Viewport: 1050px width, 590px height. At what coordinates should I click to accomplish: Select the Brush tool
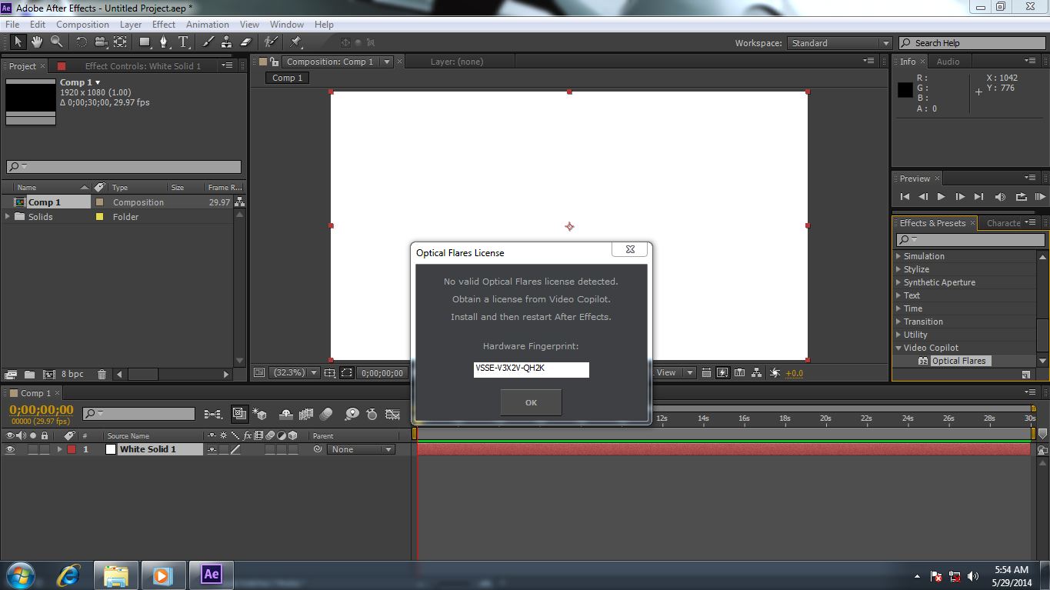coord(208,42)
